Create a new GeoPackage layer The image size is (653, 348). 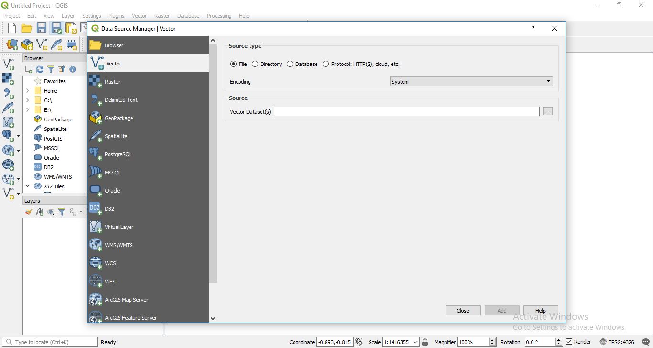click(x=26, y=44)
